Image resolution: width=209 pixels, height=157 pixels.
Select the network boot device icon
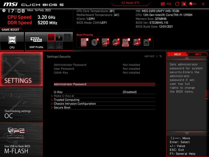[x=147, y=42]
